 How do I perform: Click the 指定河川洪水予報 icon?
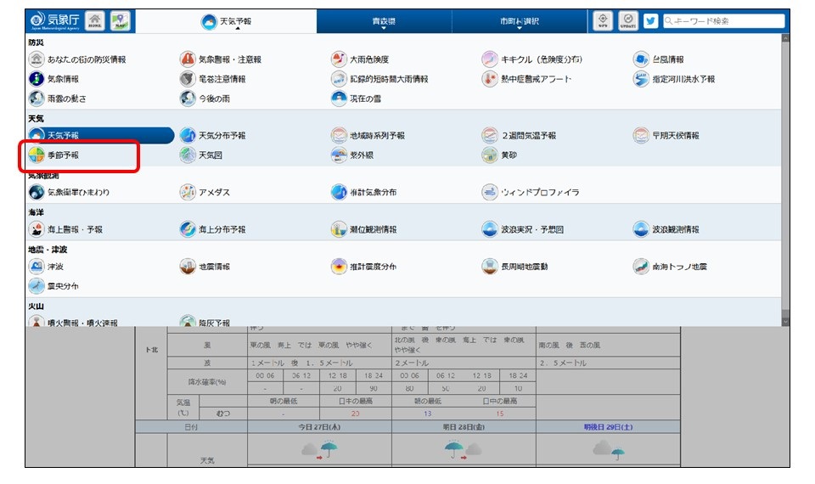(x=641, y=79)
